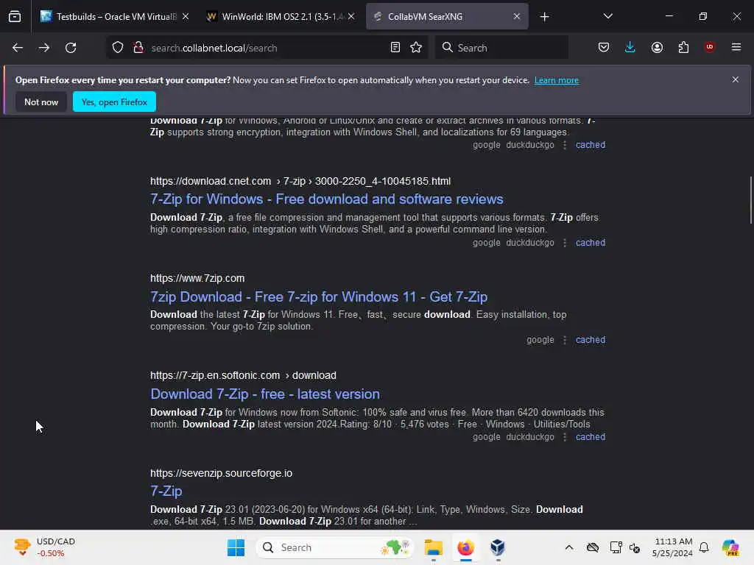The image size is (754, 565).
Task: Close the CollabVM SearXNG tab
Action: tap(517, 17)
